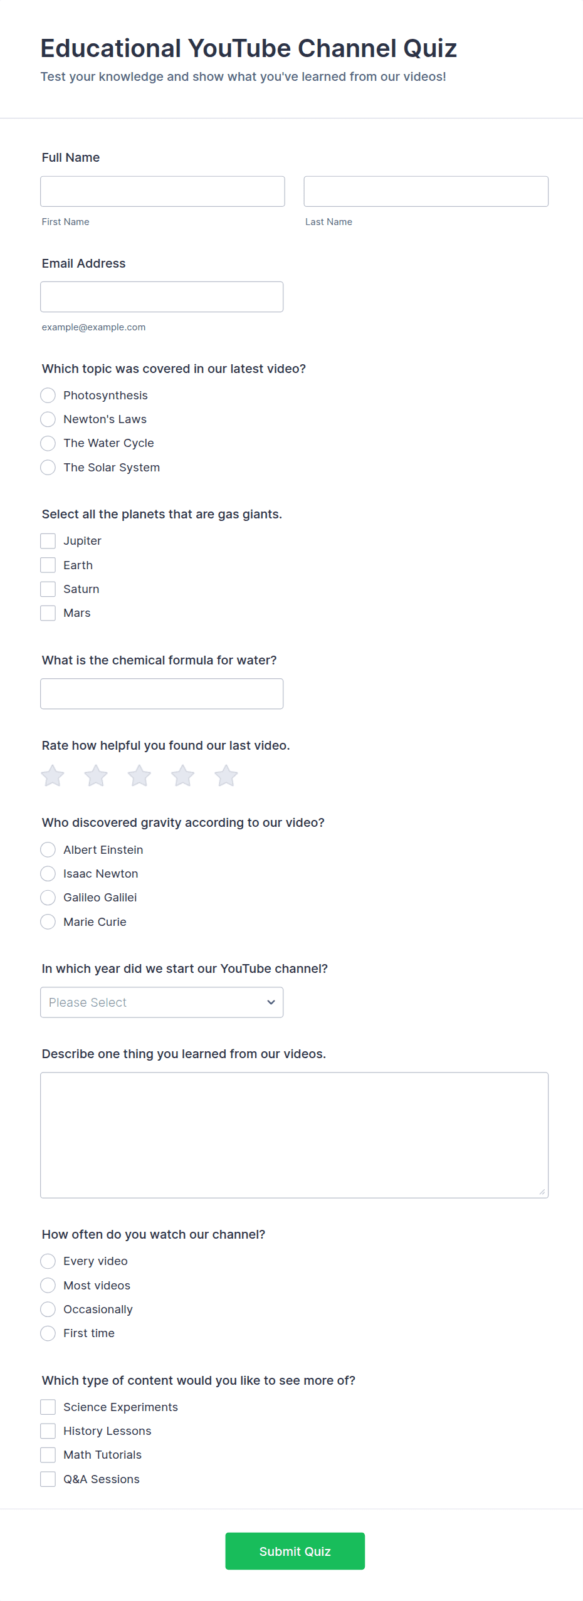583x1601 pixels.
Task: Choose Isaac Newton as answer
Action: [48, 874]
